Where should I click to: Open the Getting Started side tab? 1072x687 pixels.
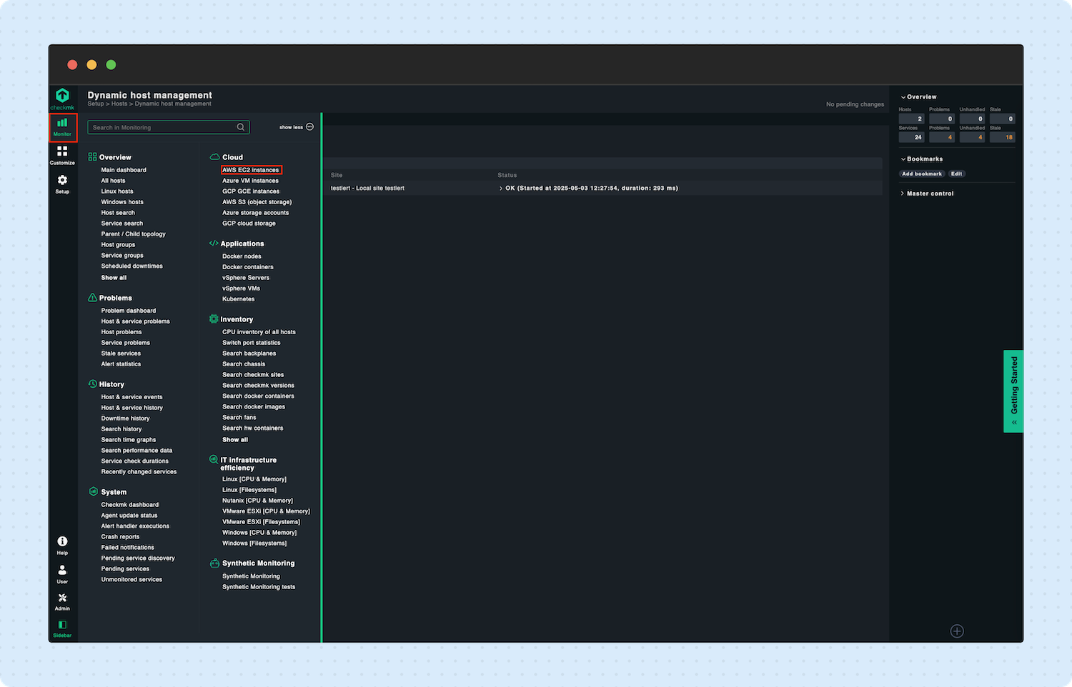[1013, 391]
